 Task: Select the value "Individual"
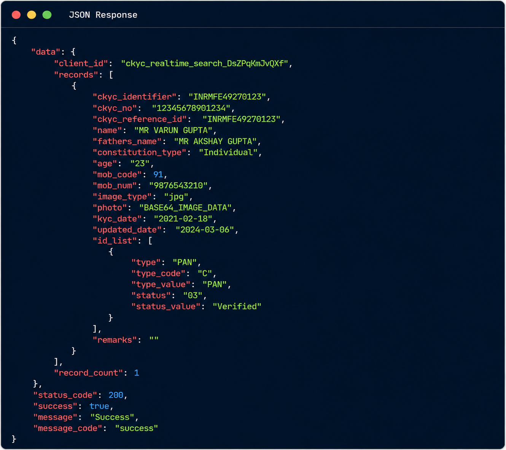(228, 152)
